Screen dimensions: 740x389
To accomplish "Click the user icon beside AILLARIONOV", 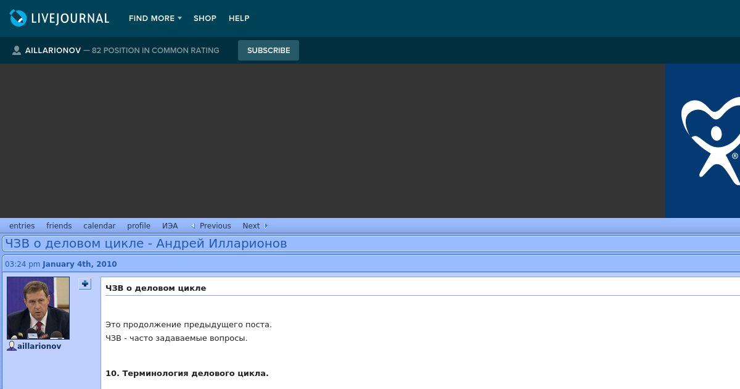I will coord(17,51).
